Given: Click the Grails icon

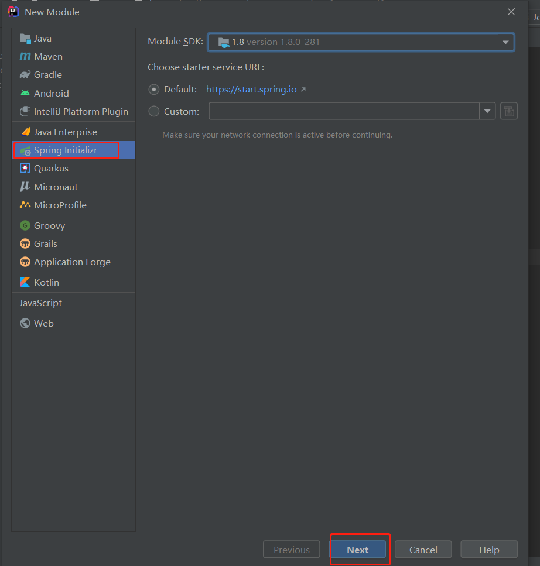Looking at the screenshot, I should (x=25, y=243).
